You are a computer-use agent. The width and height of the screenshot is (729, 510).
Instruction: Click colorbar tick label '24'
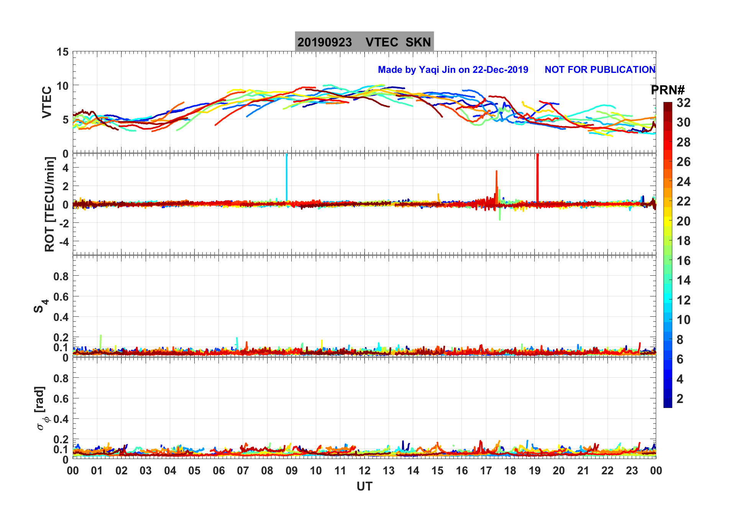click(x=683, y=181)
